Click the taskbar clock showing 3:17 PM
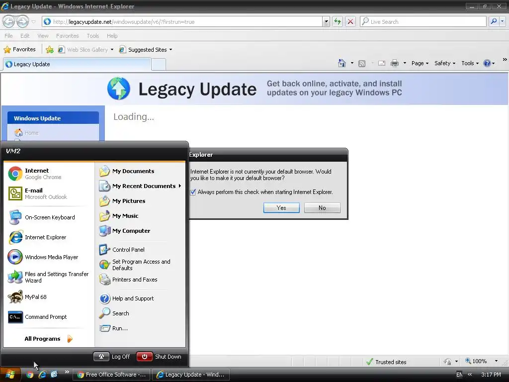This screenshot has width=509, height=382. 491,375
